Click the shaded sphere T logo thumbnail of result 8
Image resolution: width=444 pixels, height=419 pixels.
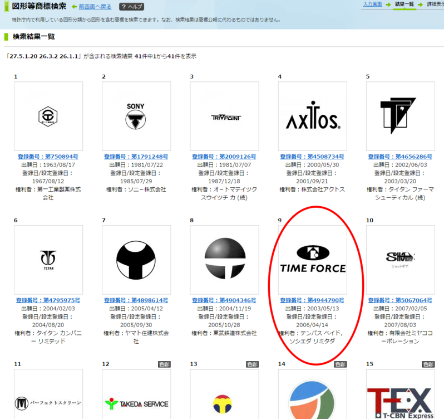(x=225, y=260)
